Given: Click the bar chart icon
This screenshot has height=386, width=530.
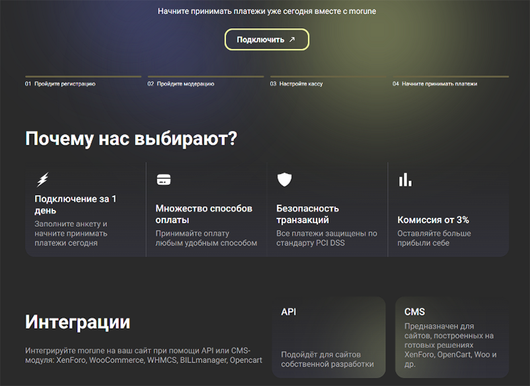Looking at the screenshot, I should coord(405,180).
